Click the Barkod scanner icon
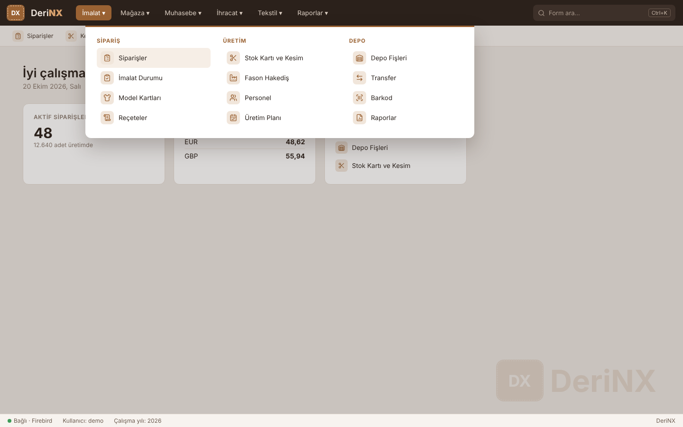 point(360,98)
